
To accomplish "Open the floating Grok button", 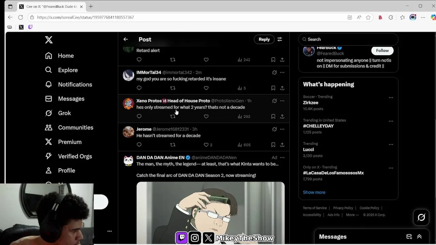I will point(421,217).
